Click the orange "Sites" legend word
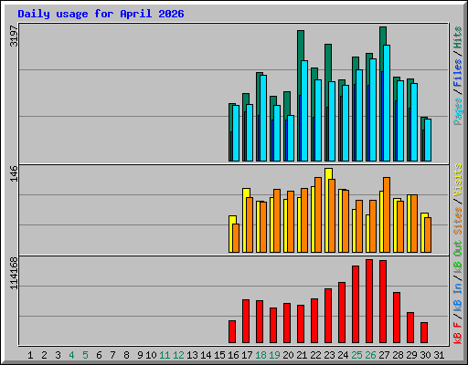The image size is (468, 365). [x=458, y=221]
